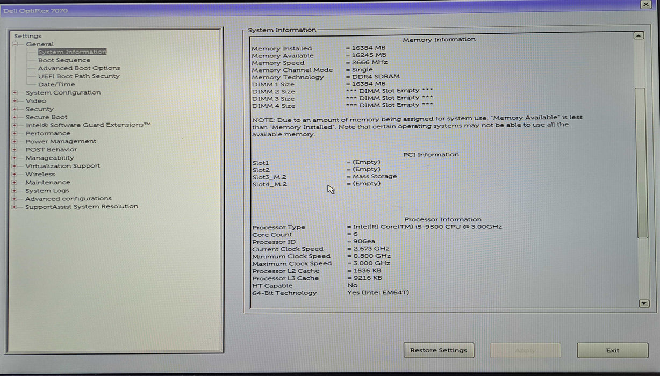
Task: Select the Video tree label
Action: point(36,101)
